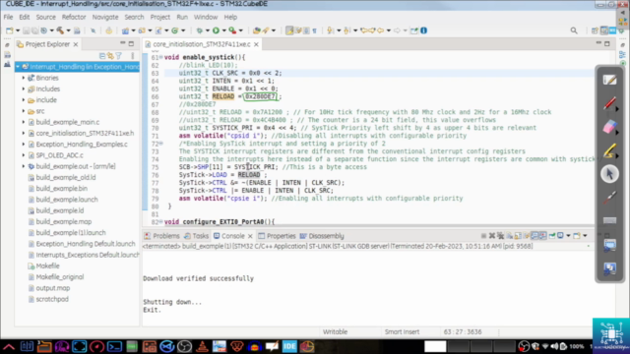Switch to the Problems tab
630x354 pixels.
pyautogui.click(x=161, y=236)
